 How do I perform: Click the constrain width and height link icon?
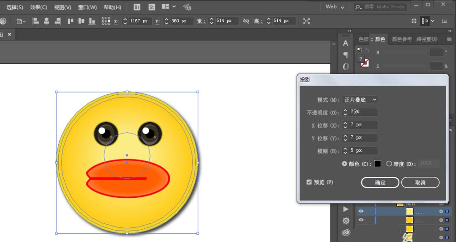point(246,21)
